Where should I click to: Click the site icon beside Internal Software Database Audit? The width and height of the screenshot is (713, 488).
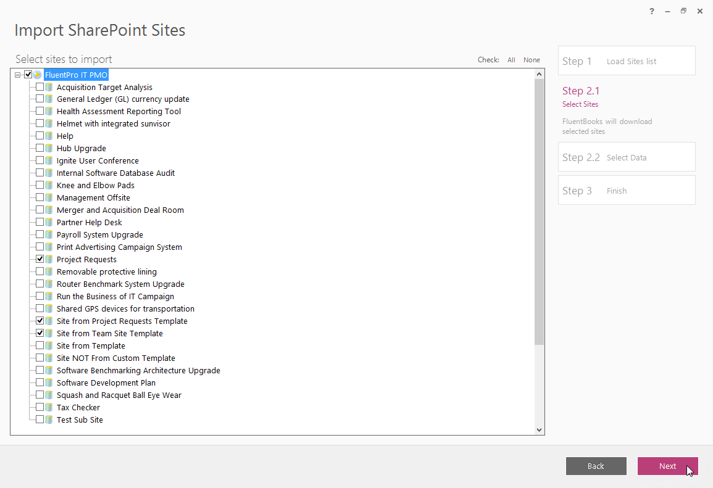click(x=49, y=173)
